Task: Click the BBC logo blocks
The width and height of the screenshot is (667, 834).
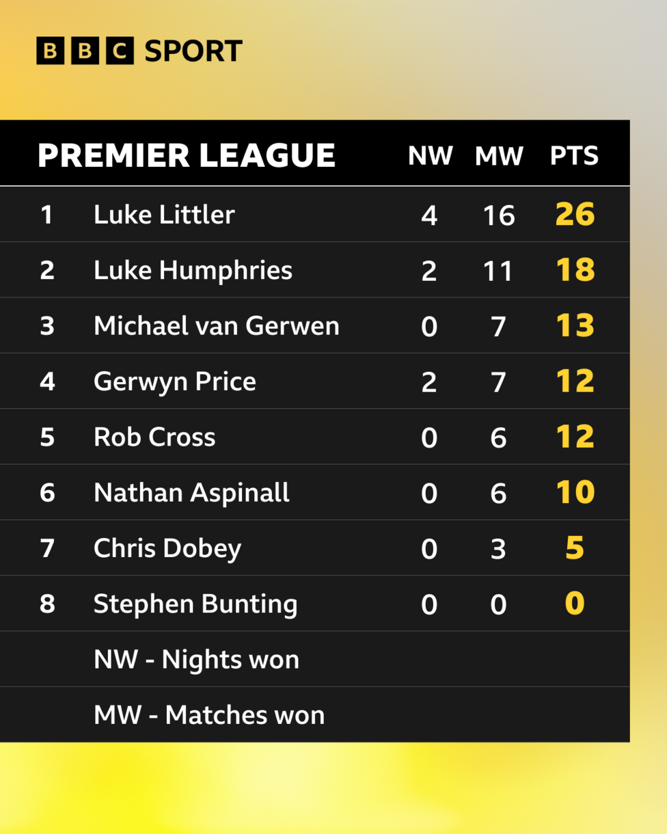Action: coord(85,52)
